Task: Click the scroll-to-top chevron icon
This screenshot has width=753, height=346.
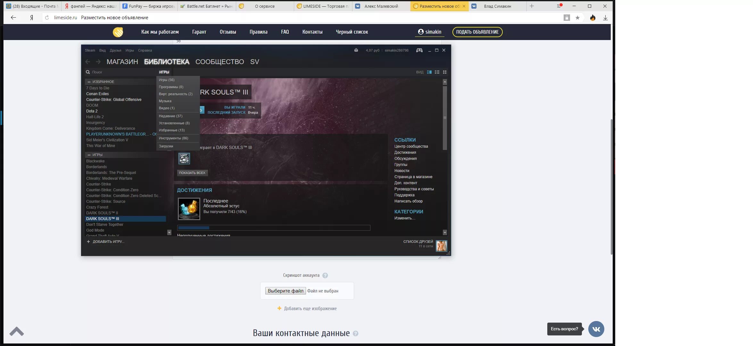Action: click(x=17, y=331)
